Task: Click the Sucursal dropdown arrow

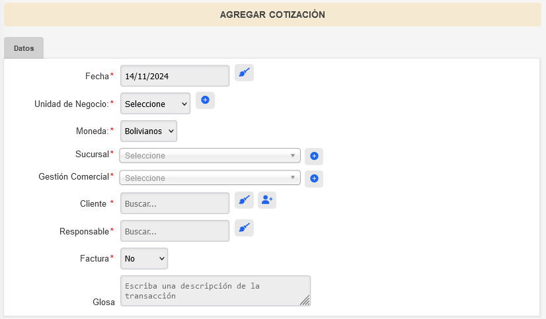Action: point(293,155)
